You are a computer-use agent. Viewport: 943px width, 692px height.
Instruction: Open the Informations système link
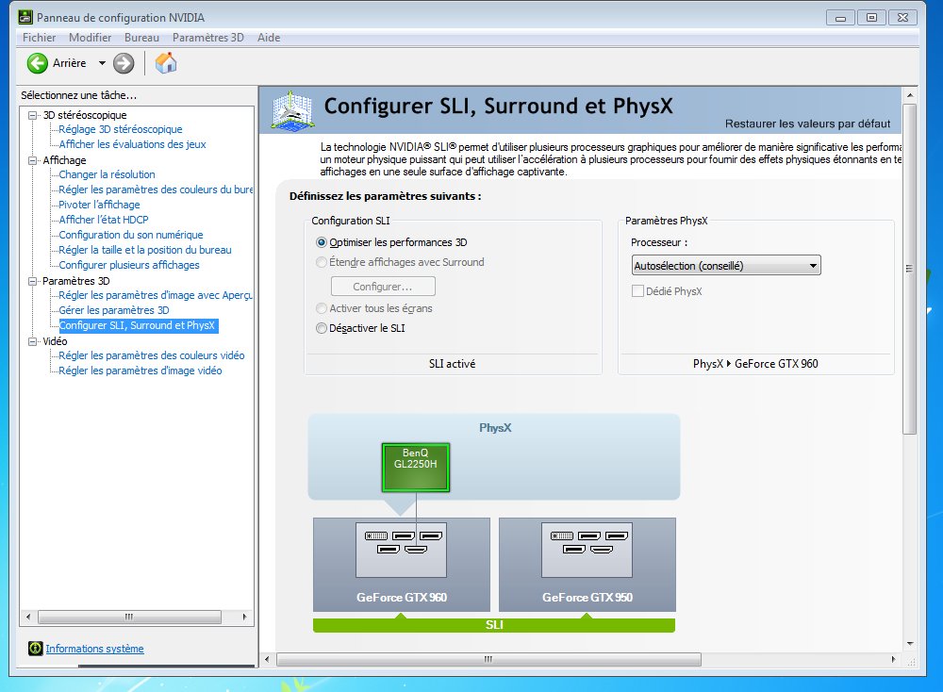(94, 649)
